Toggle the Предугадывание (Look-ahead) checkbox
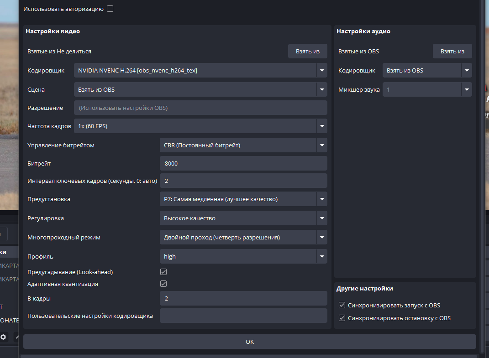This screenshot has width=489, height=358. click(x=163, y=272)
